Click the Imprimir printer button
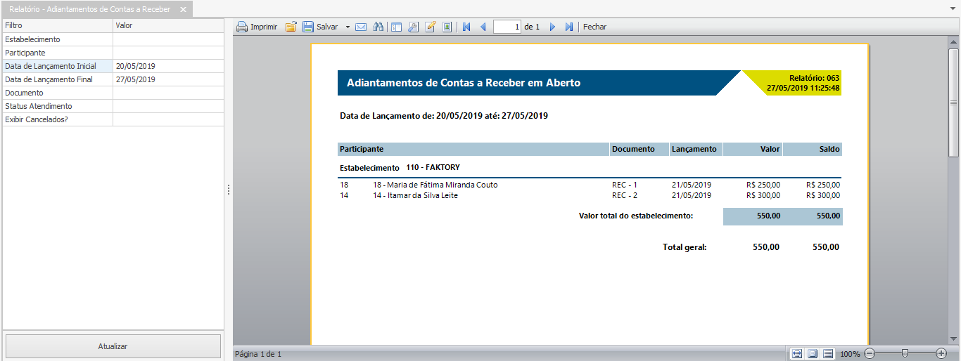Screen dimensions: 961x361 pos(257,27)
